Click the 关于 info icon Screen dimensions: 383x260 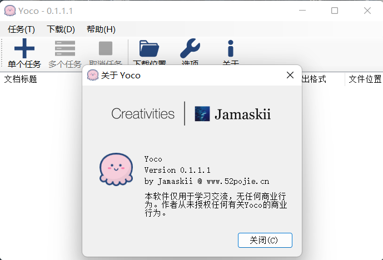[230, 49]
